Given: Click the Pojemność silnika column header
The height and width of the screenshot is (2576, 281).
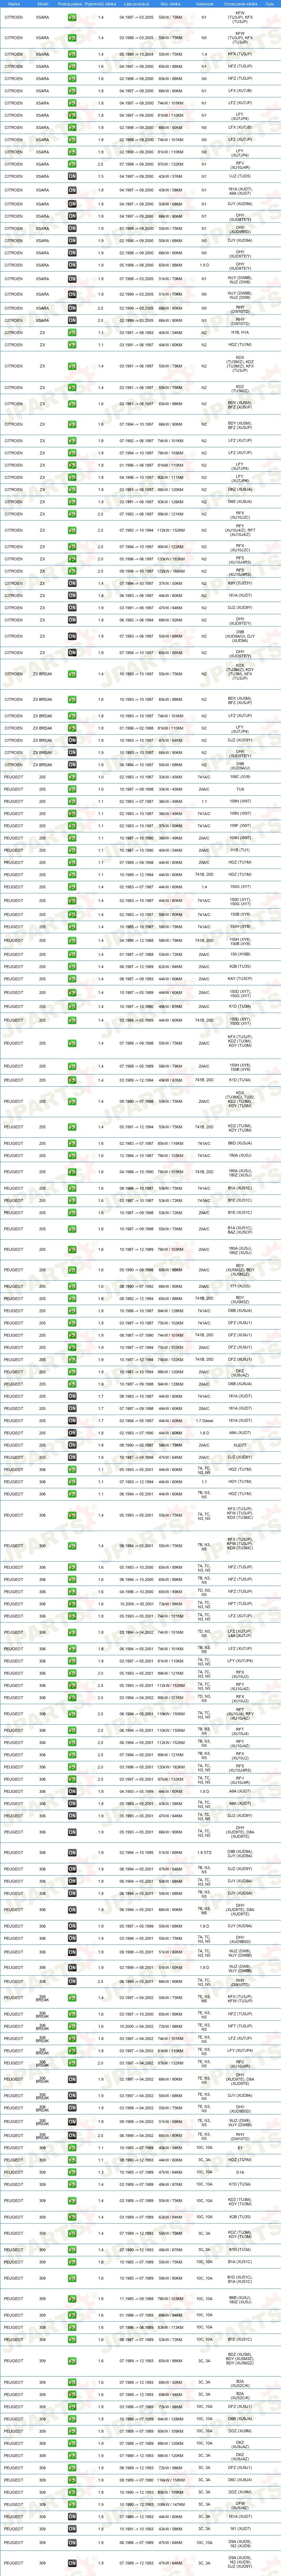Looking at the screenshot, I should (101, 4).
